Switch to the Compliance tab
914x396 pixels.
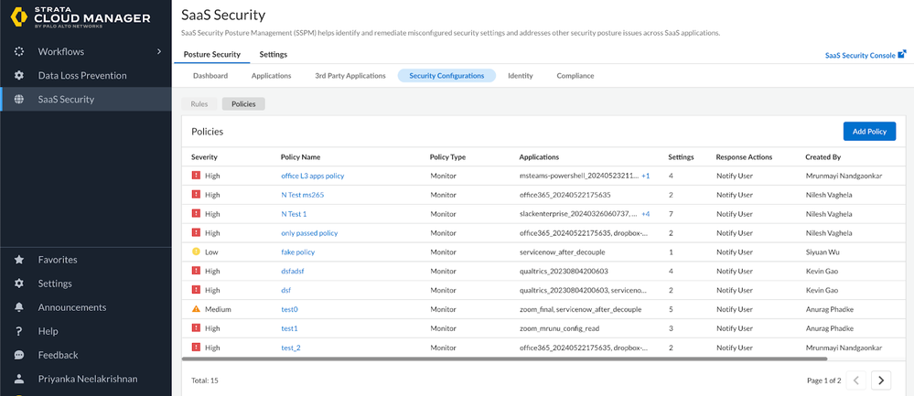[575, 76]
